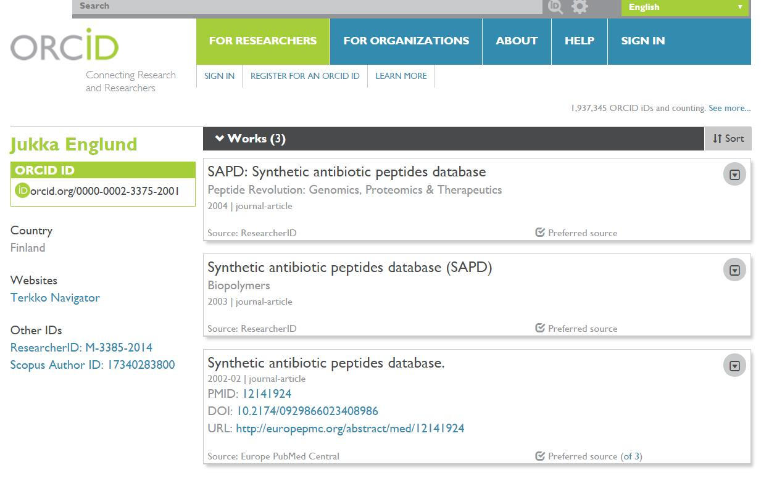Collapse details for the 2002-02 journal article
Image resolution: width=769 pixels, height=494 pixels.
point(734,366)
